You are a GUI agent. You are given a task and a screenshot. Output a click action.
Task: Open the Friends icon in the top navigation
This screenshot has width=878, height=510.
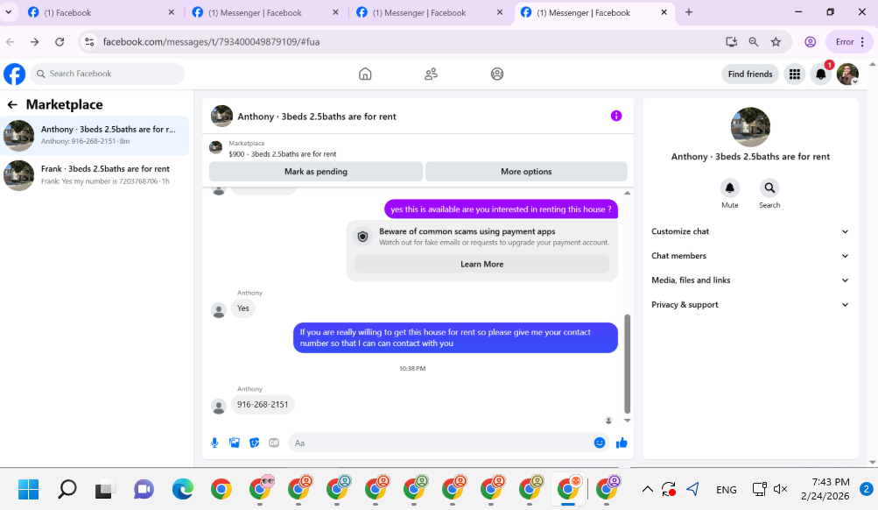click(x=431, y=74)
